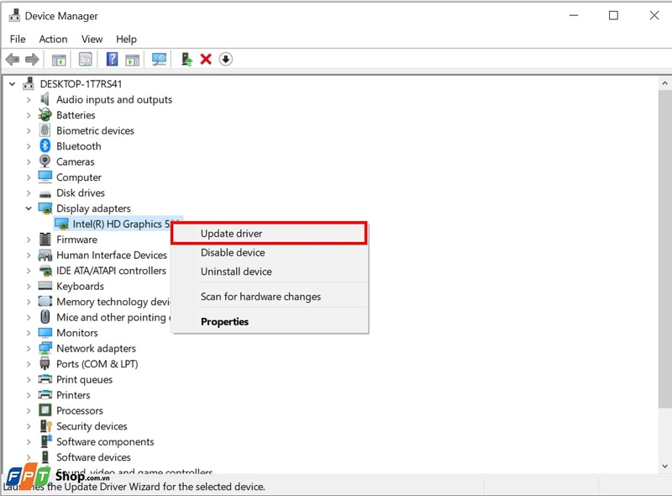Open Properties from context menu

click(x=269, y=321)
